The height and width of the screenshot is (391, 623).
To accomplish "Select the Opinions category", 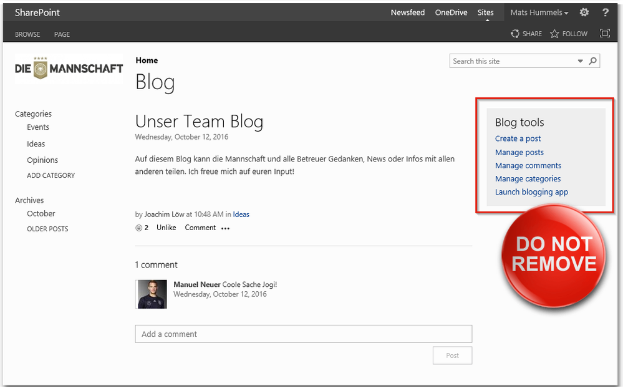I will 42,160.
